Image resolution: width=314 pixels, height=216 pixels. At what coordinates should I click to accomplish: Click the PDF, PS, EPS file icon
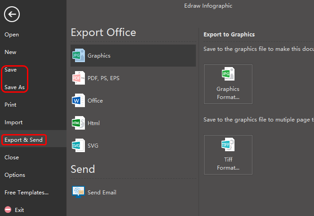tap(78, 78)
